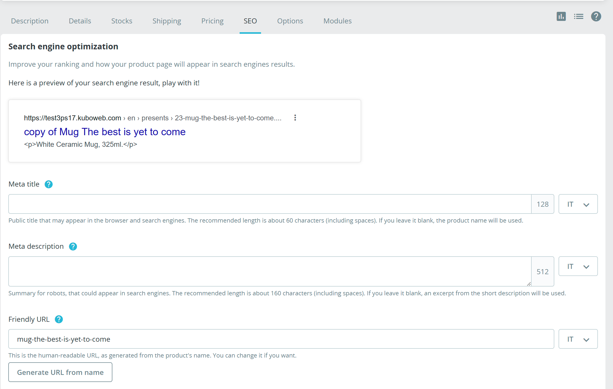Switch to the Description tab
Screen dimensions: 613x389
tap(30, 21)
